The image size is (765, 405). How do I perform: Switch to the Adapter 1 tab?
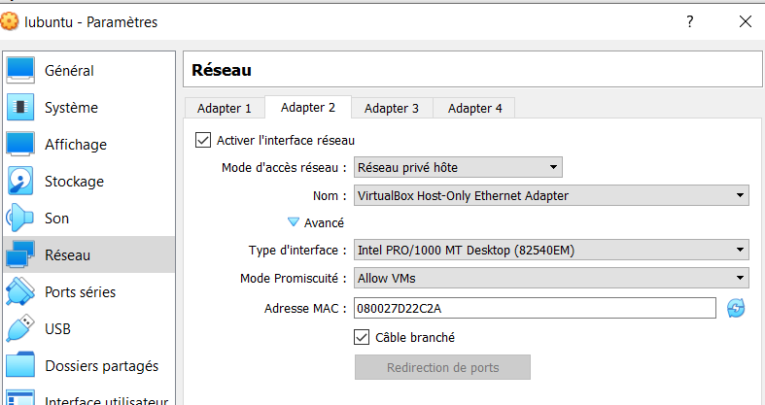point(224,108)
